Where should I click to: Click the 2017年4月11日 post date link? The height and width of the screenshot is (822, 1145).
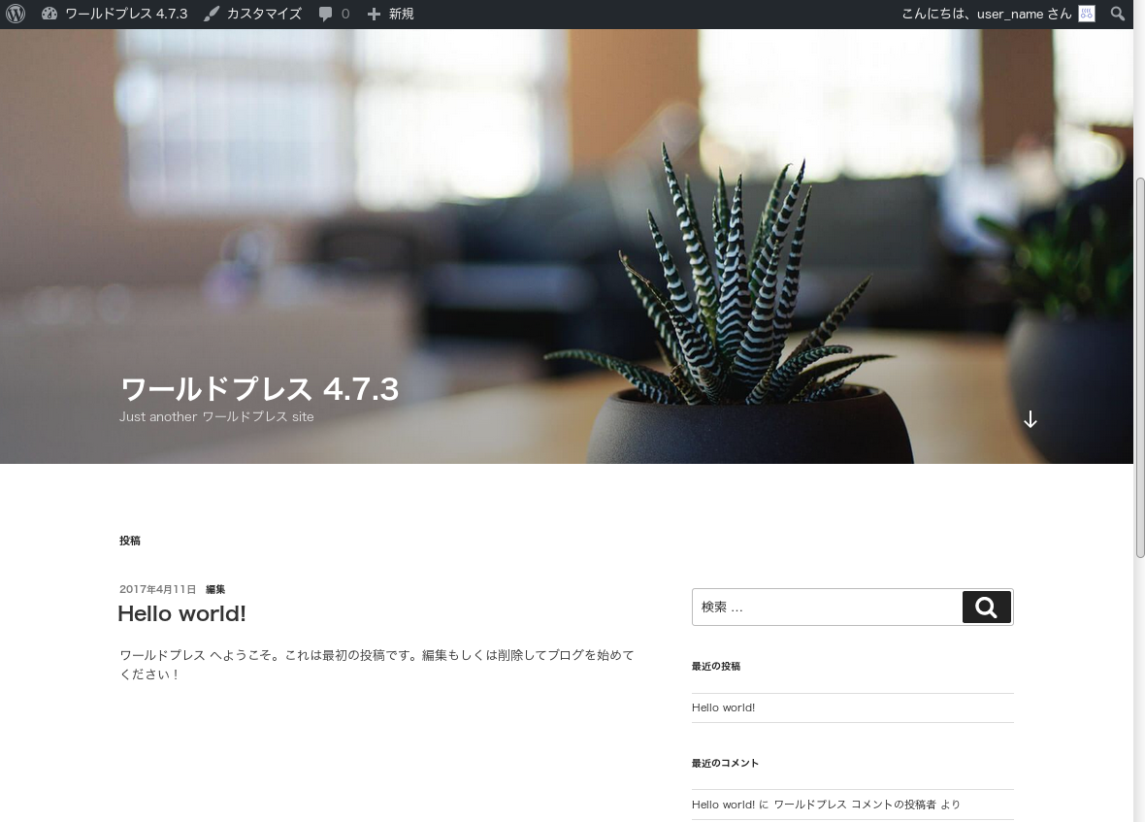click(x=158, y=589)
